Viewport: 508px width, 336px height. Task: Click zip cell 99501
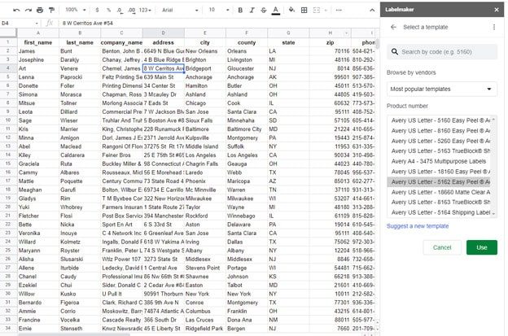coord(331,77)
